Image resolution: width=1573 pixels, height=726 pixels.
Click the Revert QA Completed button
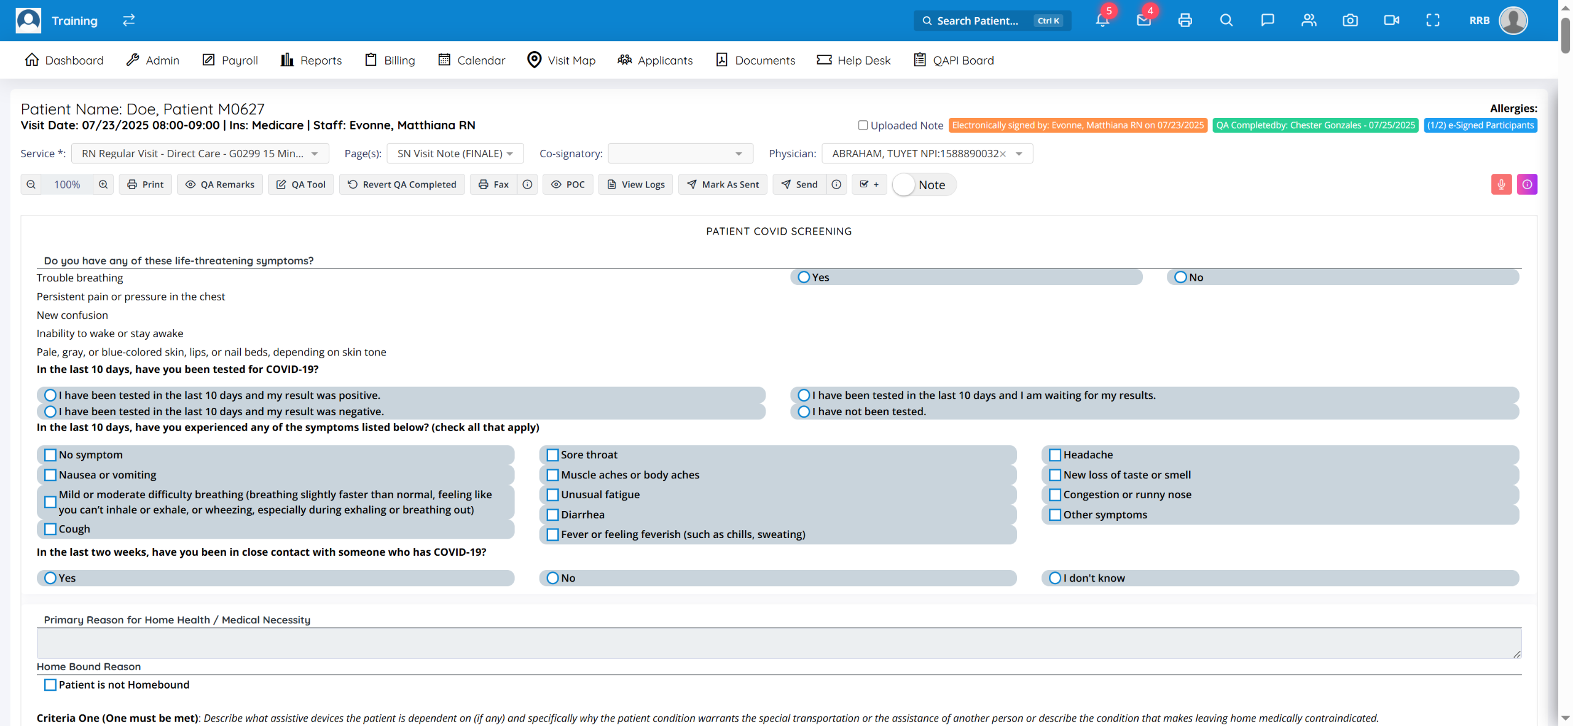pos(402,184)
